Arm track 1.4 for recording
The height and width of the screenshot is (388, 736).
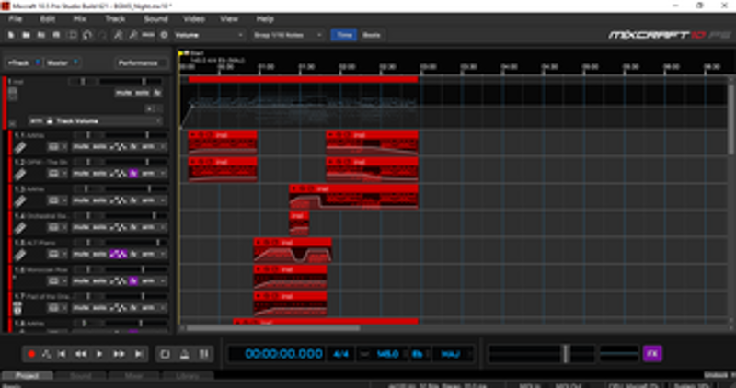[x=148, y=226]
